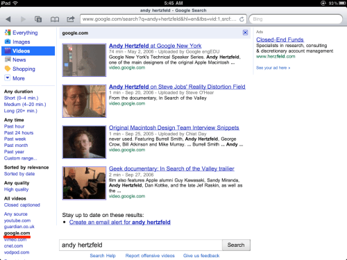Create an email alert for andy hertzfeld

pos(120,223)
